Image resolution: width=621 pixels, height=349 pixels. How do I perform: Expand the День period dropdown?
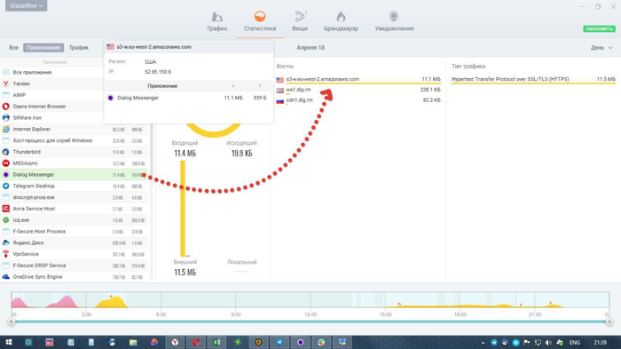click(x=601, y=48)
